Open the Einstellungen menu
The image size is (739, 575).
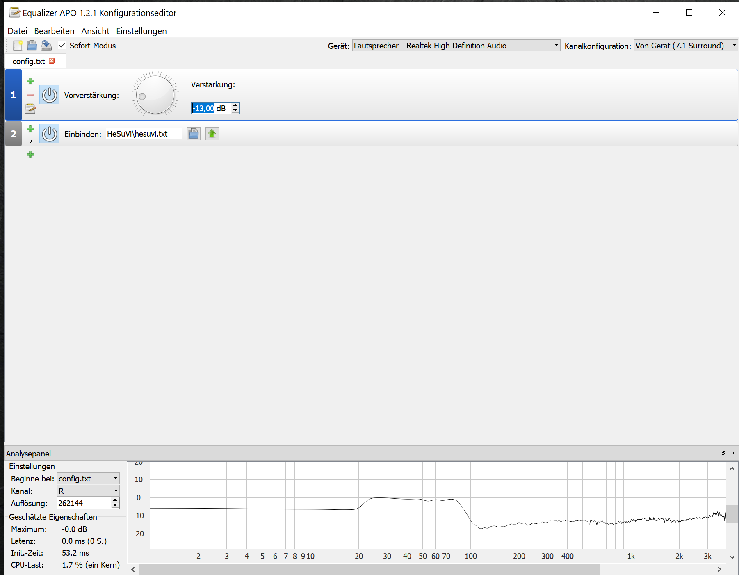tap(141, 31)
